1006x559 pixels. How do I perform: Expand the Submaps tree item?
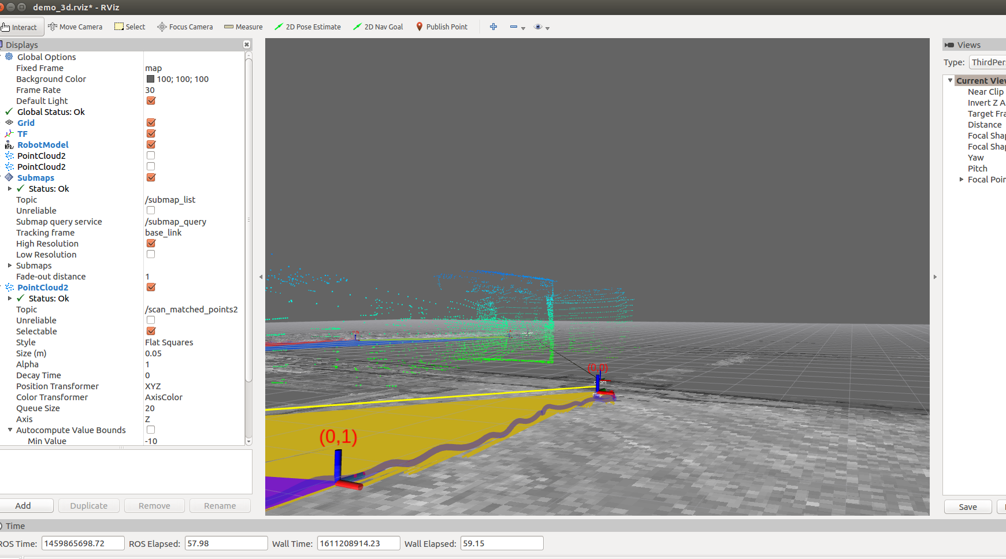(x=9, y=265)
